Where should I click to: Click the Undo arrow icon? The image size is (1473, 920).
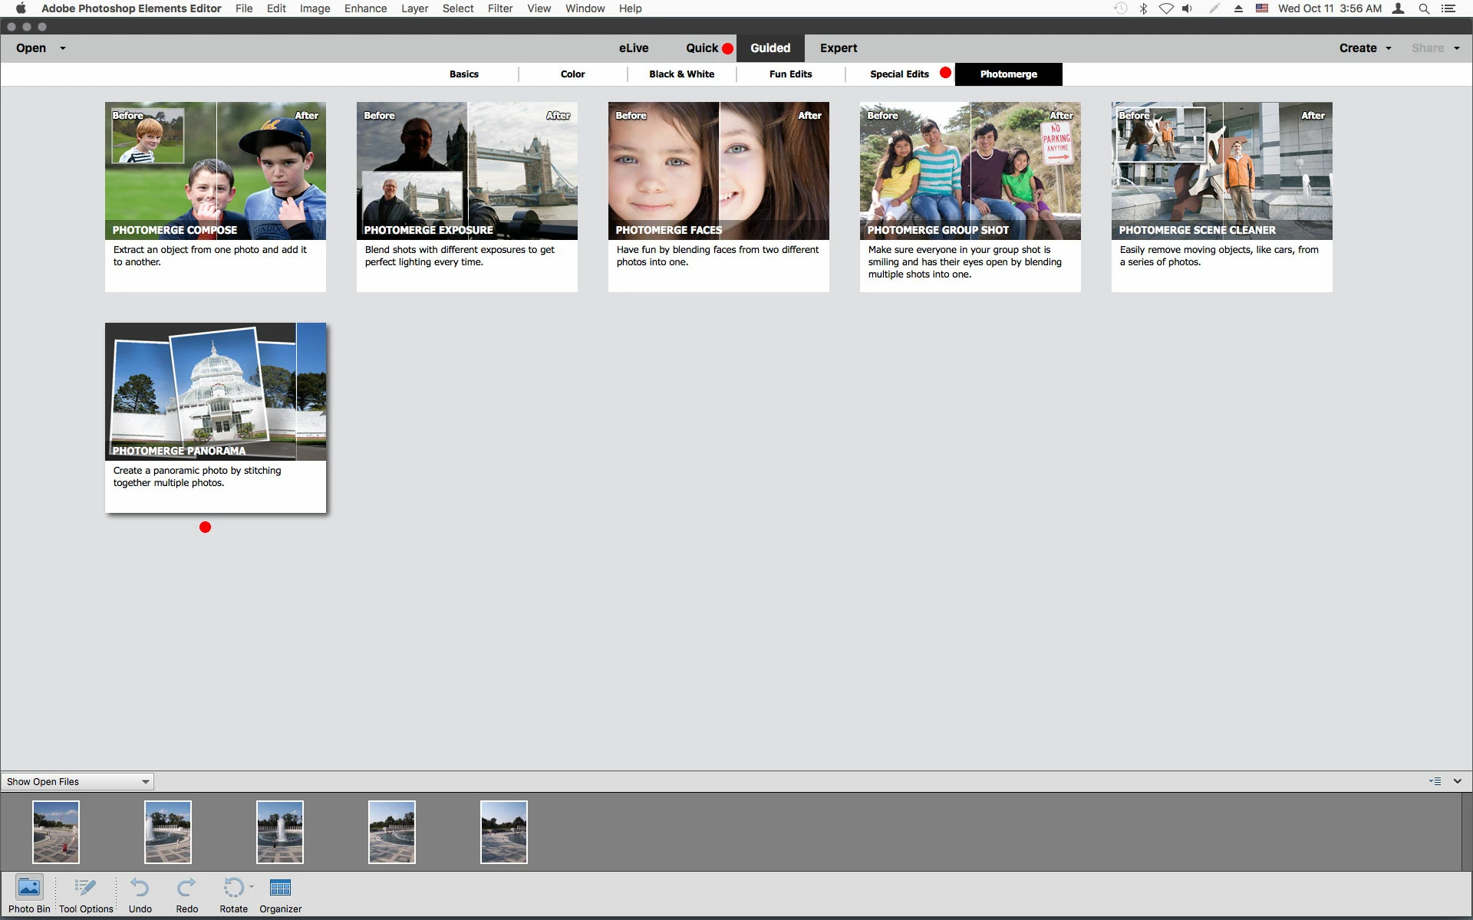[x=140, y=888]
